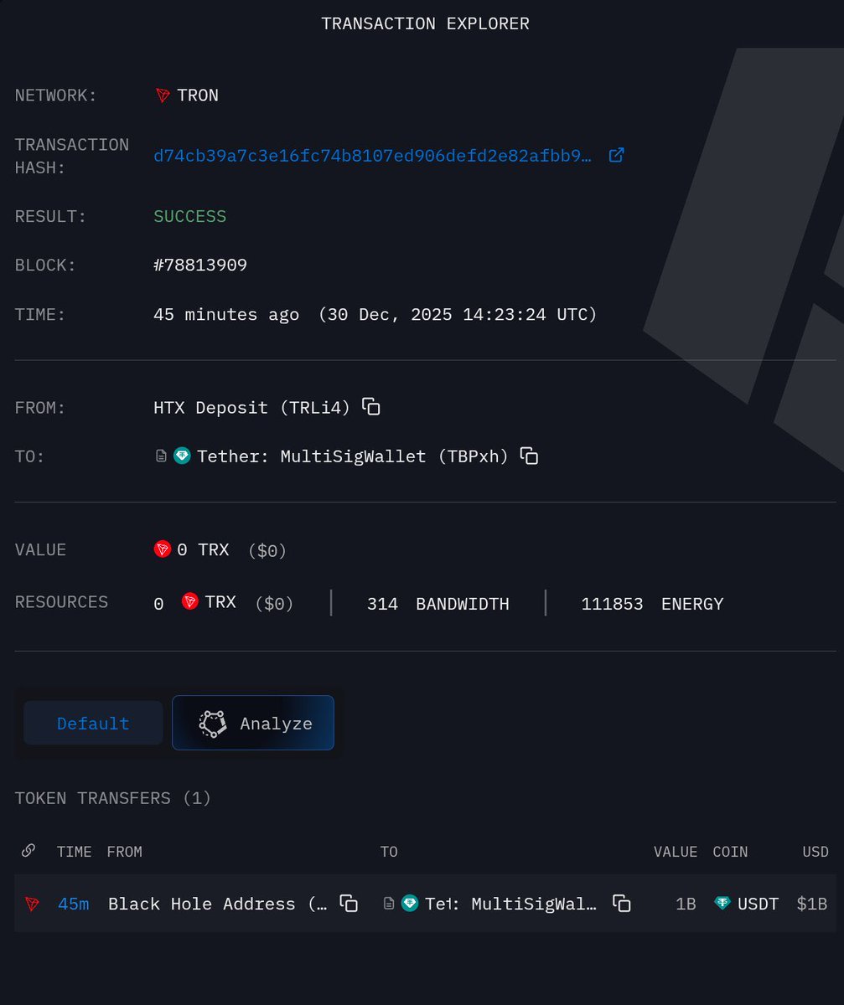Click the TRON network name

pos(198,95)
